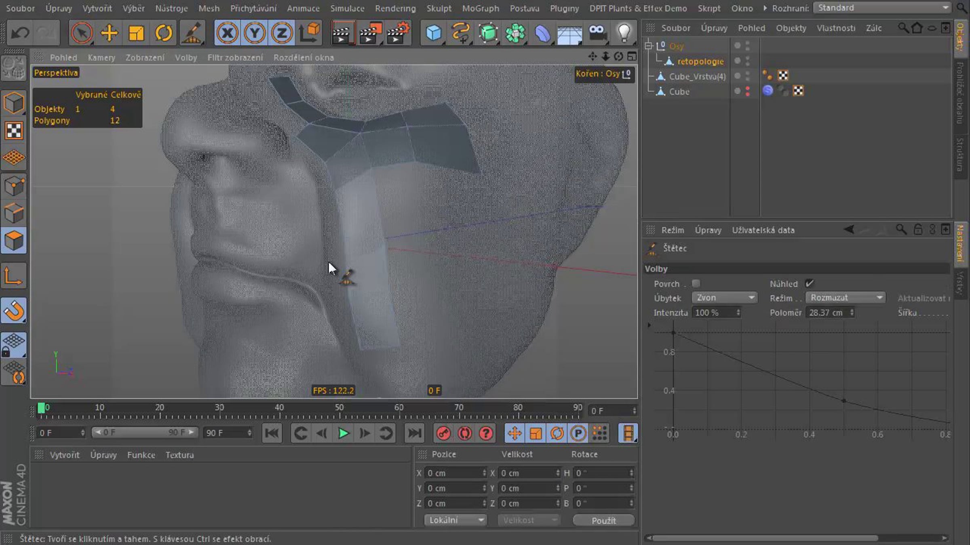Toggle the X axis lock icon
Image resolution: width=970 pixels, height=545 pixels.
pyautogui.click(x=228, y=33)
